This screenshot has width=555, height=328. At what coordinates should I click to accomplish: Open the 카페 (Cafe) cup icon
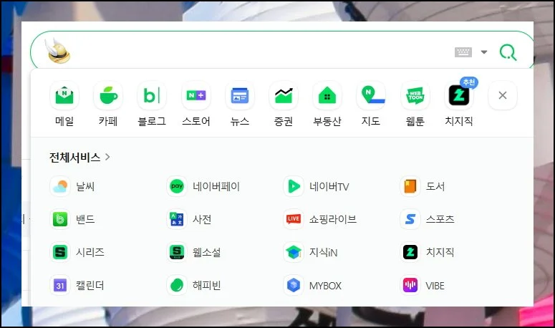pos(108,95)
